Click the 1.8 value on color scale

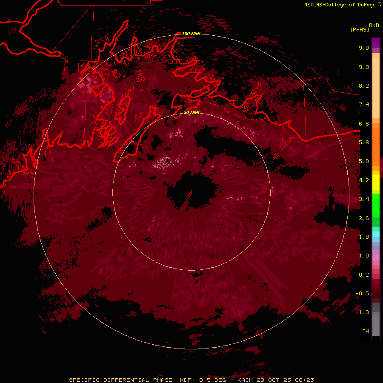tap(364, 237)
